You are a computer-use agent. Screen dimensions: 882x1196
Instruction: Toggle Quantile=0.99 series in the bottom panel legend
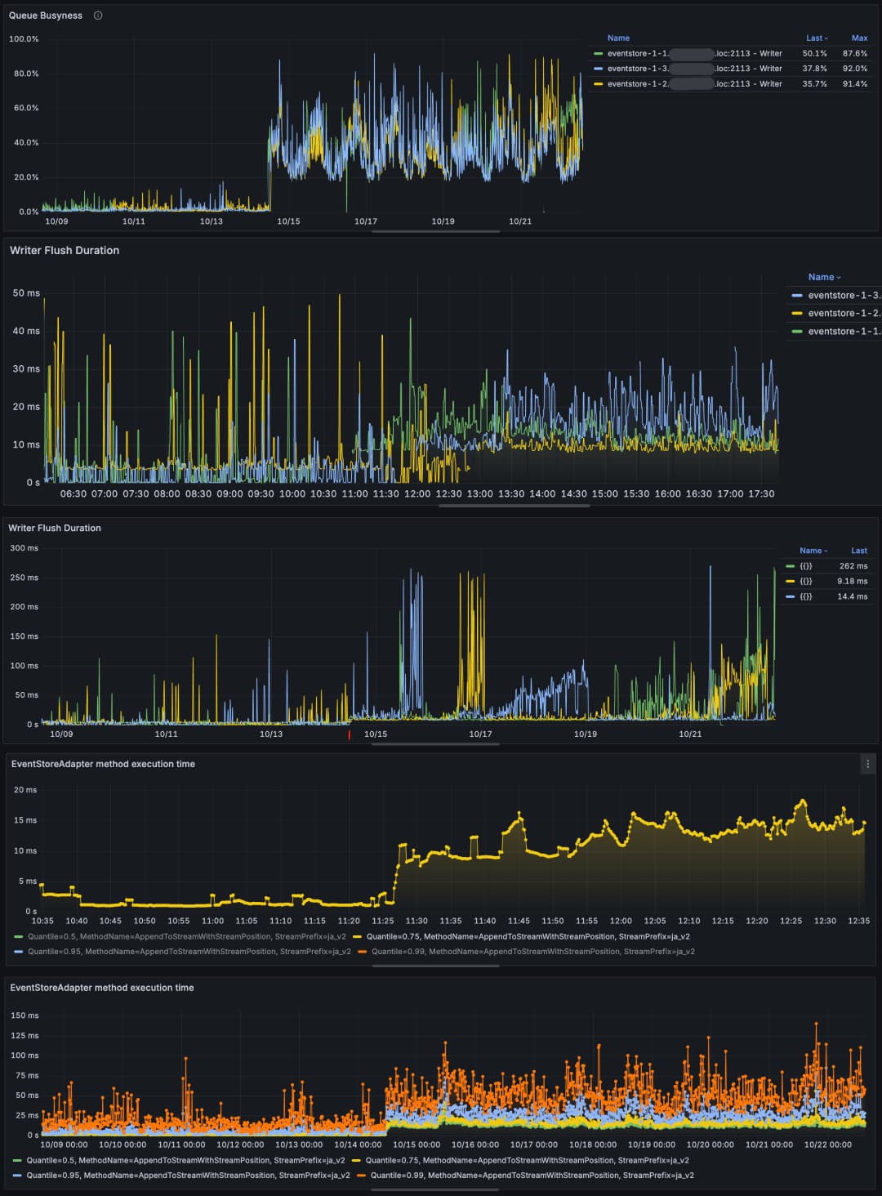point(532,1175)
